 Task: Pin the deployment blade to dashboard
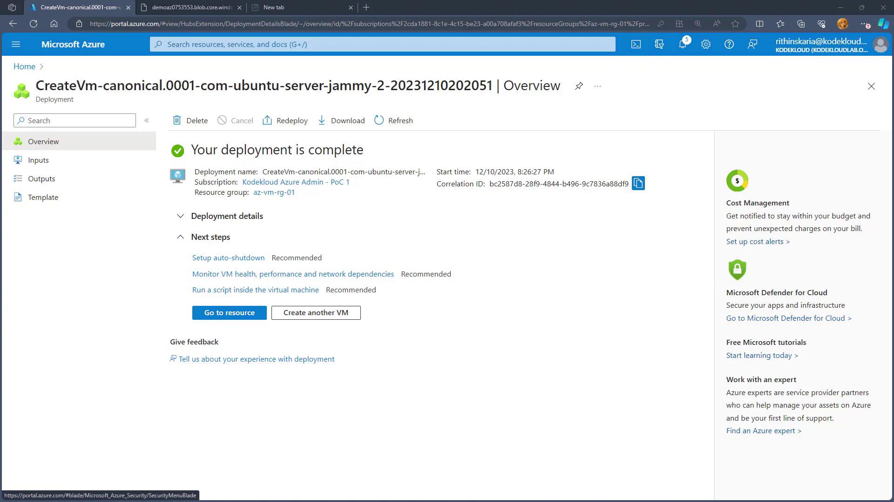(x=579, y=86)
